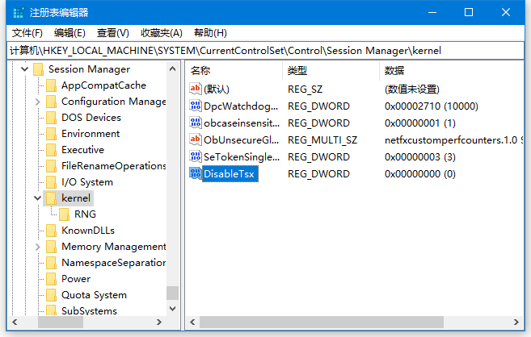Click the DWORD icon beside DisableTsx
531x337 pixels.
pos(195,173)
